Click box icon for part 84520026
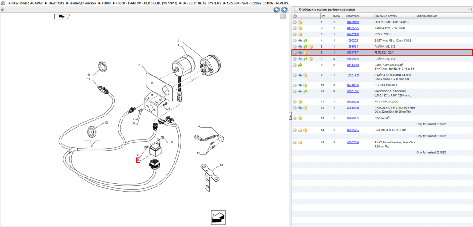 [300, 101]
